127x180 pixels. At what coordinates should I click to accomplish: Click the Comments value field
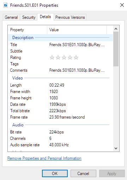coord(77,70)
